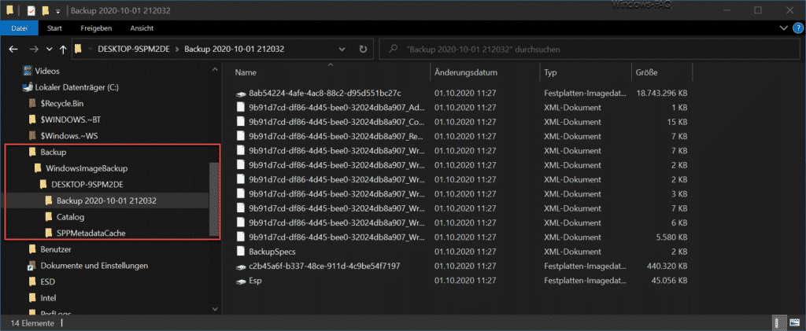The height and width of the screenshot is (331, 806).
Task: Click the new folder icon in title bar
Action: (45, 10)
